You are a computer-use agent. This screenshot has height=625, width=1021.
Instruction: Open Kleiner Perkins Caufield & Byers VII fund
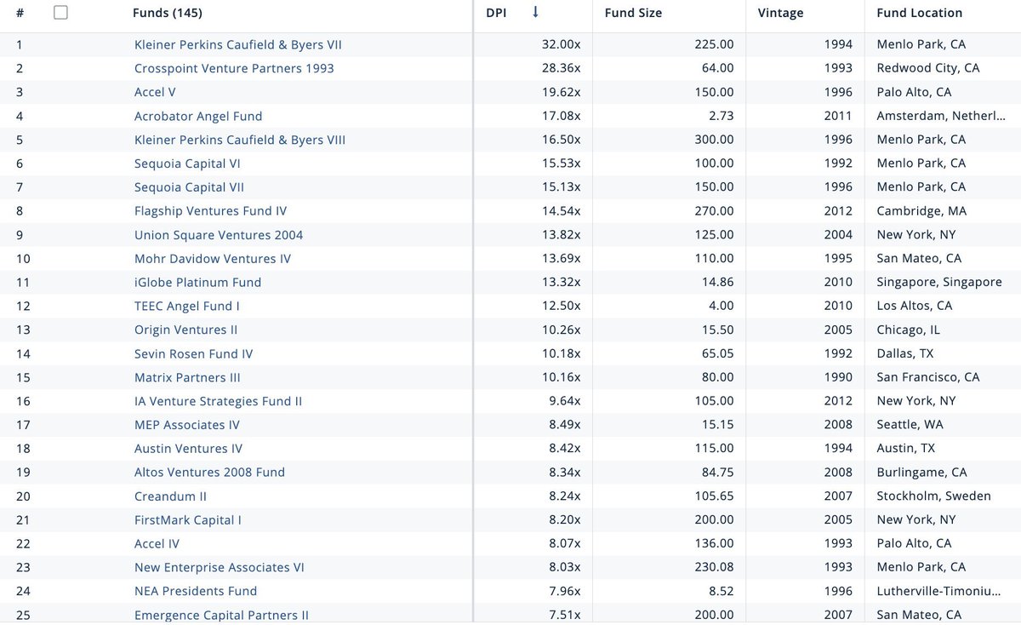[238, 44]
